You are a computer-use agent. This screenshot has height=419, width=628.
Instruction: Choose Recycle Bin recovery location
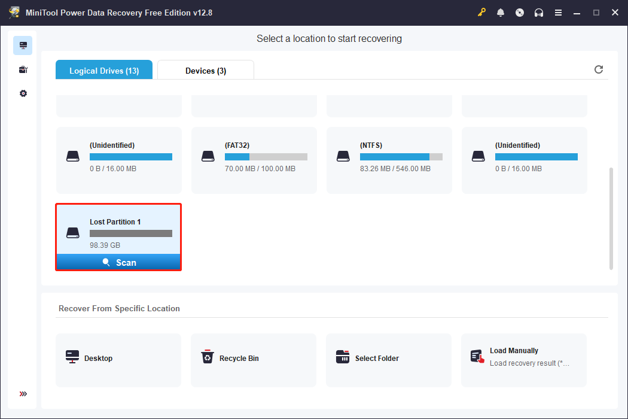[x=254, y=359]
